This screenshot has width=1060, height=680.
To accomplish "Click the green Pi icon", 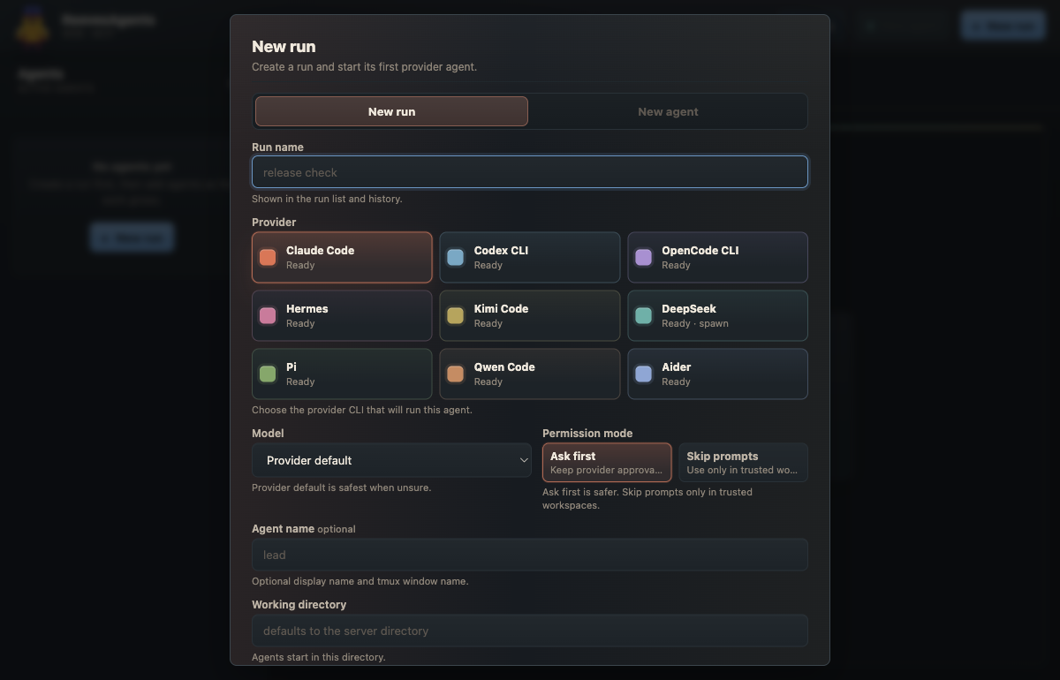I will point(268,374).
